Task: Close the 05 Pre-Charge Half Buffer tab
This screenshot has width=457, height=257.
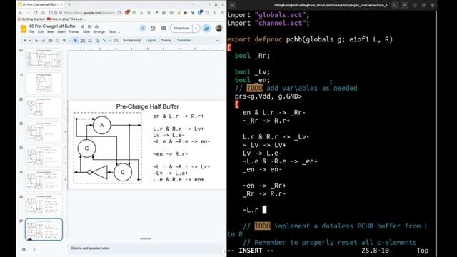Action: pos(61,5)
